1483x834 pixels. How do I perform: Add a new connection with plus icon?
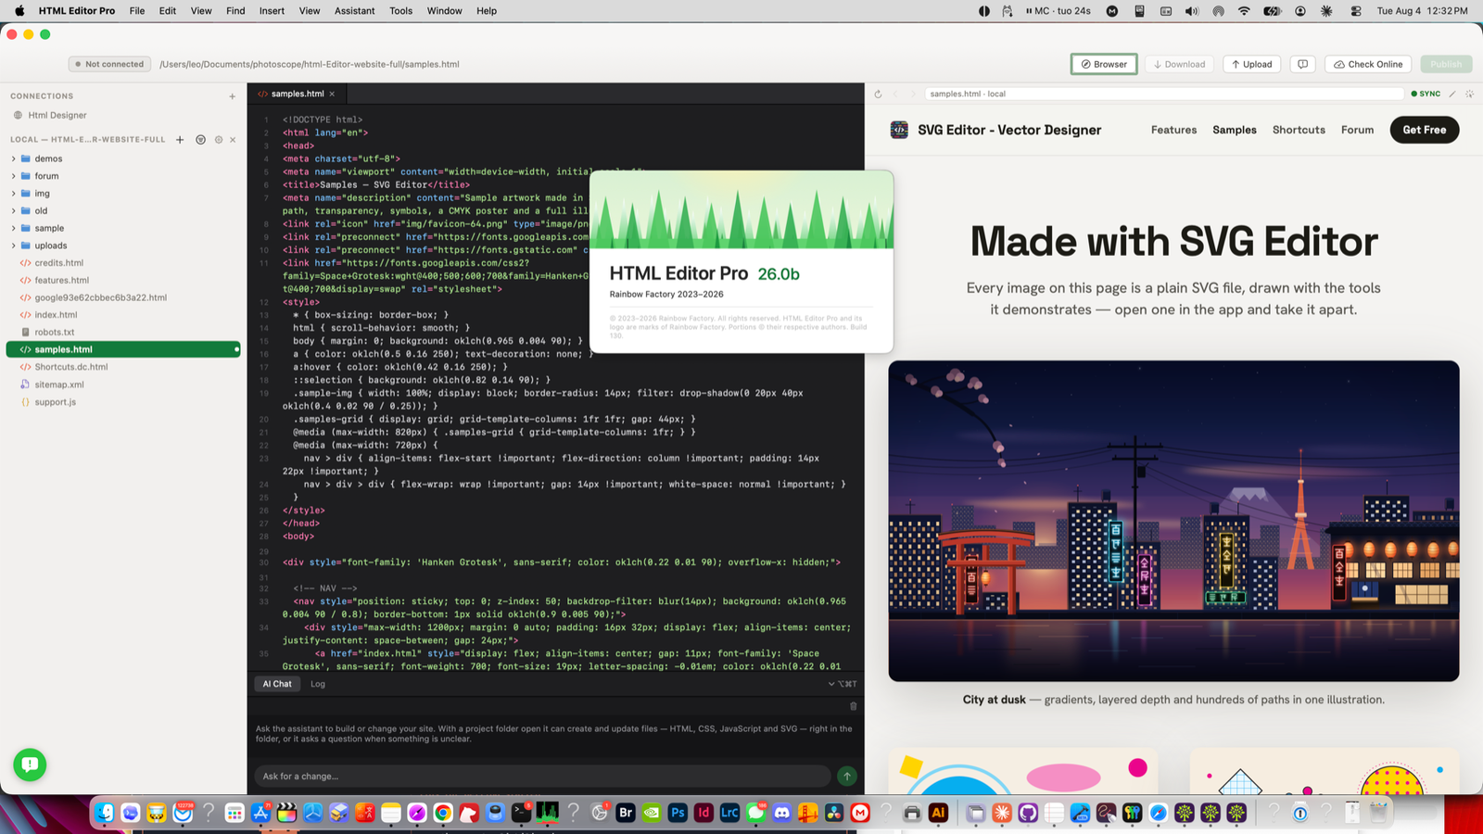click(232, 96)
